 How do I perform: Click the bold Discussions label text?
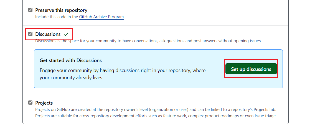coord(48,34)
